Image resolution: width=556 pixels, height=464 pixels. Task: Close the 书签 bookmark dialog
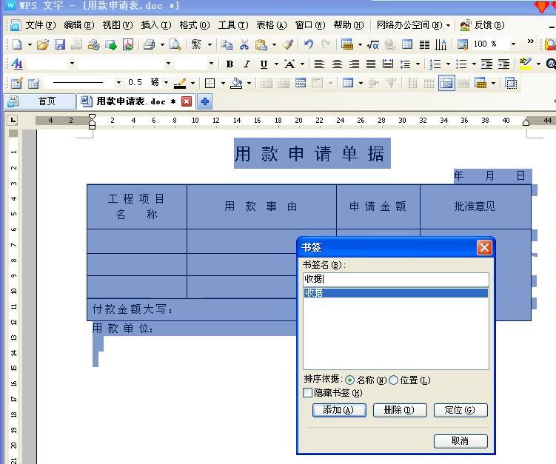(484, 247)
